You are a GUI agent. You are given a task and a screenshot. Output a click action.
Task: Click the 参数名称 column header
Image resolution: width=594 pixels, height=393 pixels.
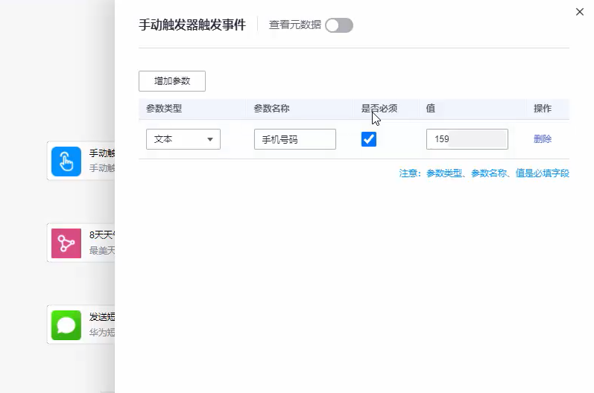tap(271, 109)
